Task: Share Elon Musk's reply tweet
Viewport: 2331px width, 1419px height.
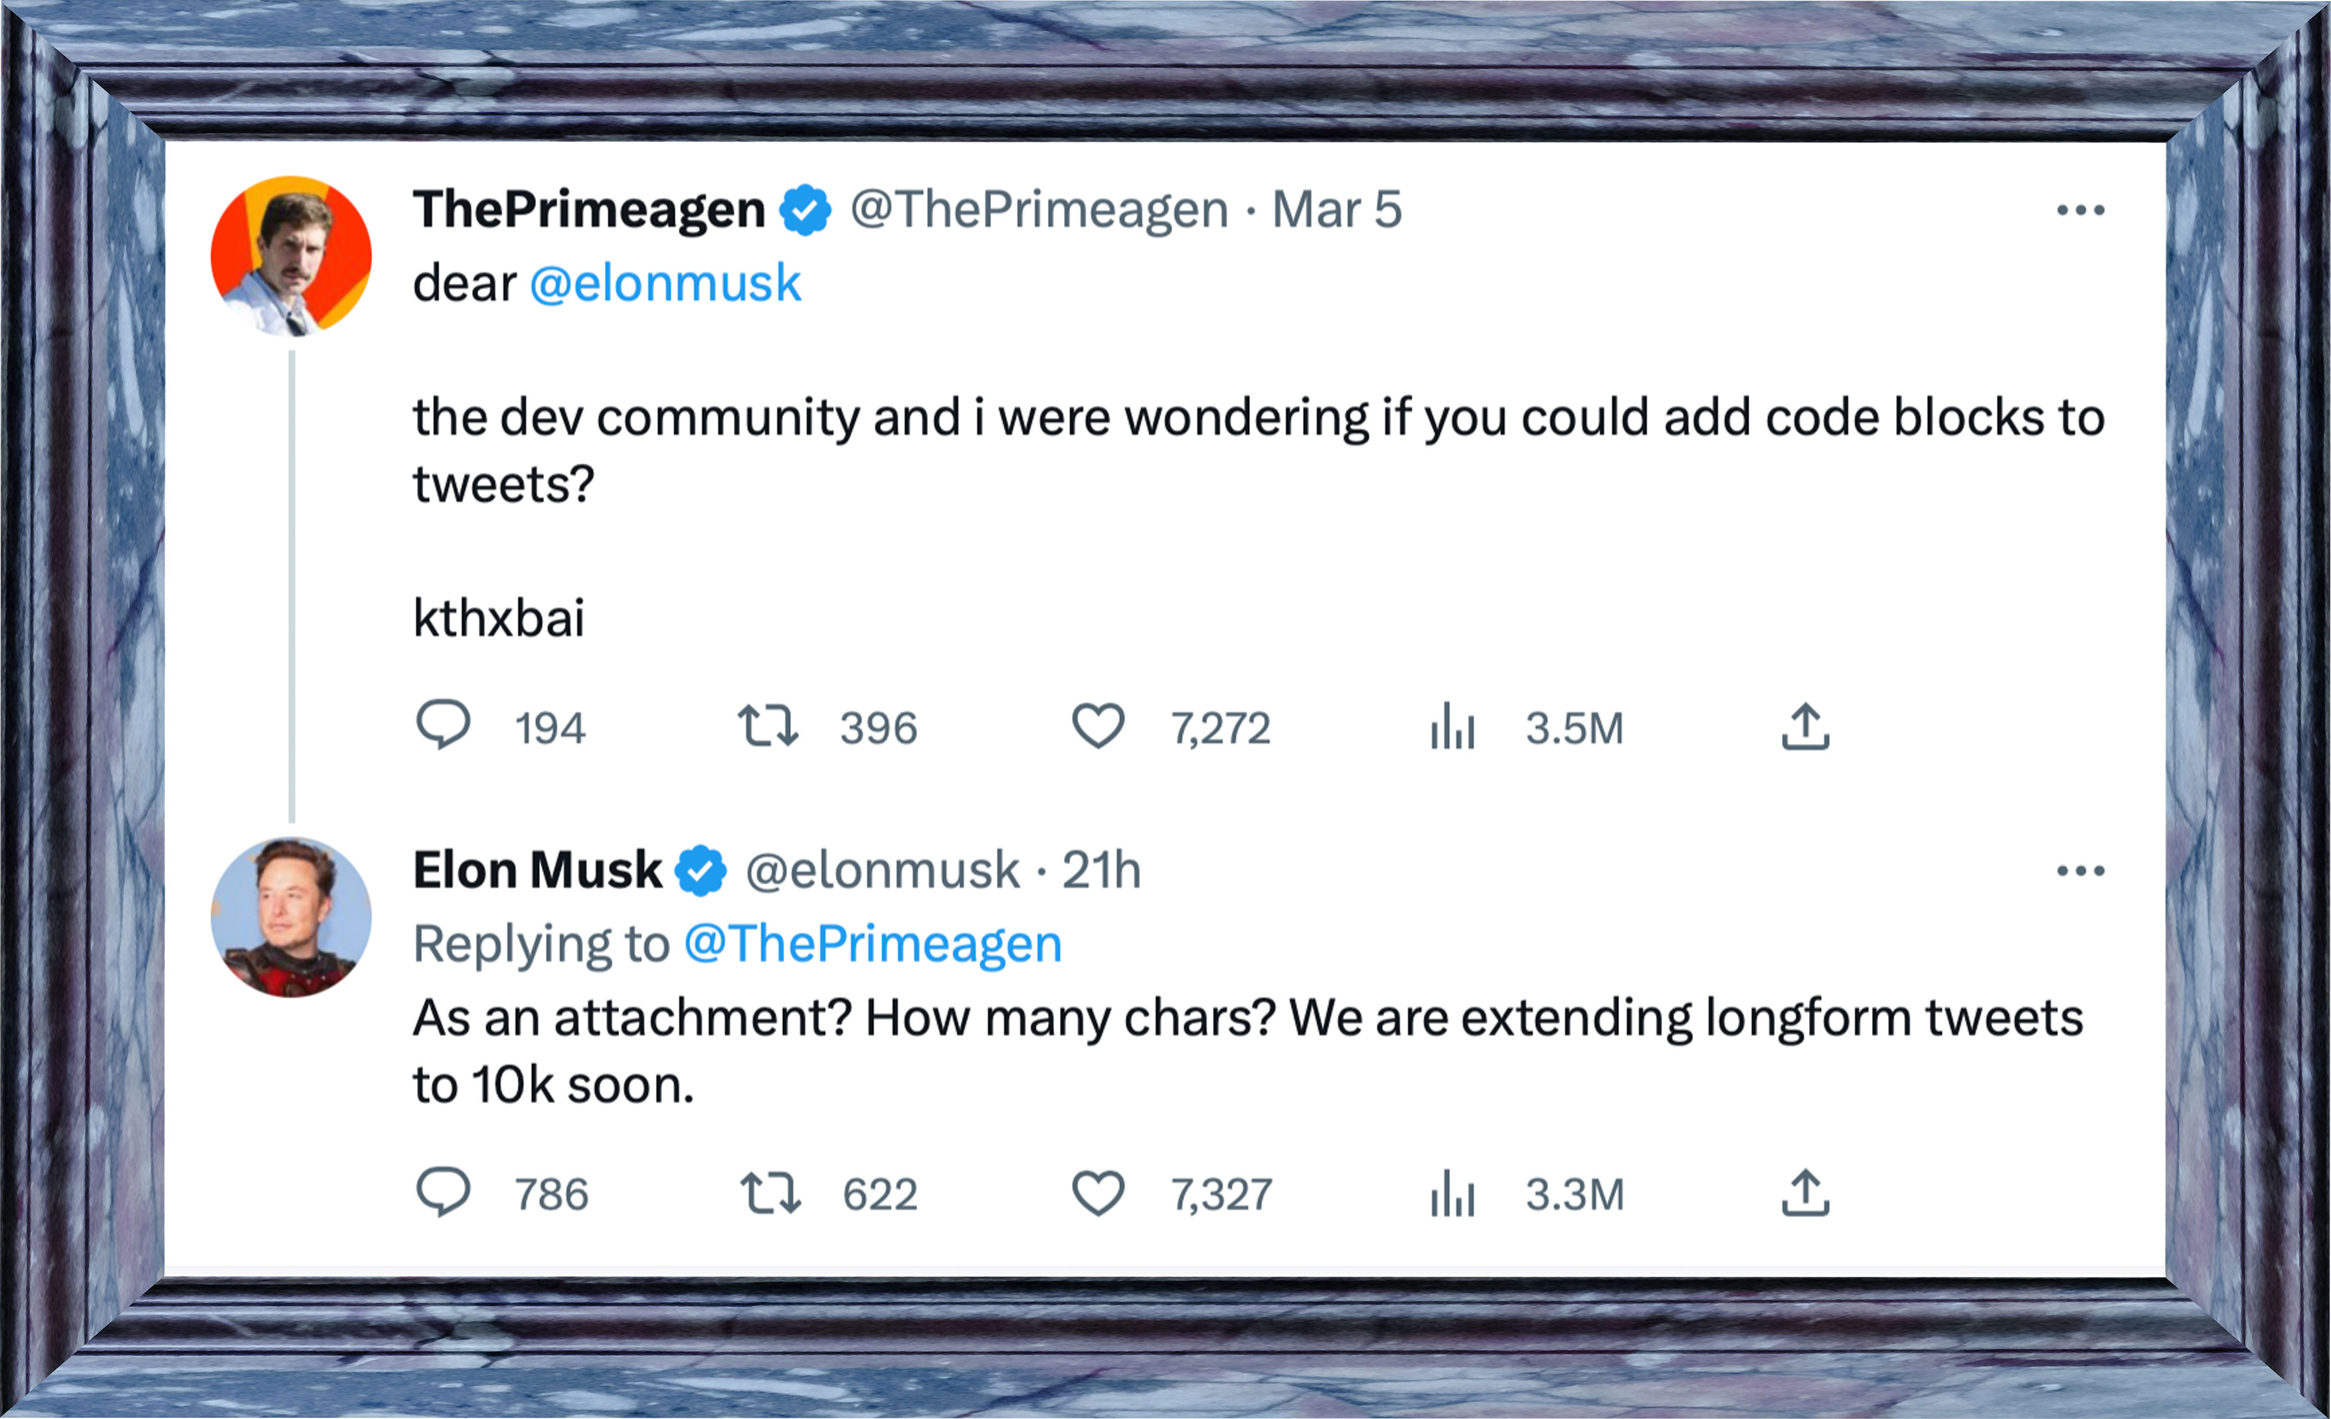Action: 1805,1192
